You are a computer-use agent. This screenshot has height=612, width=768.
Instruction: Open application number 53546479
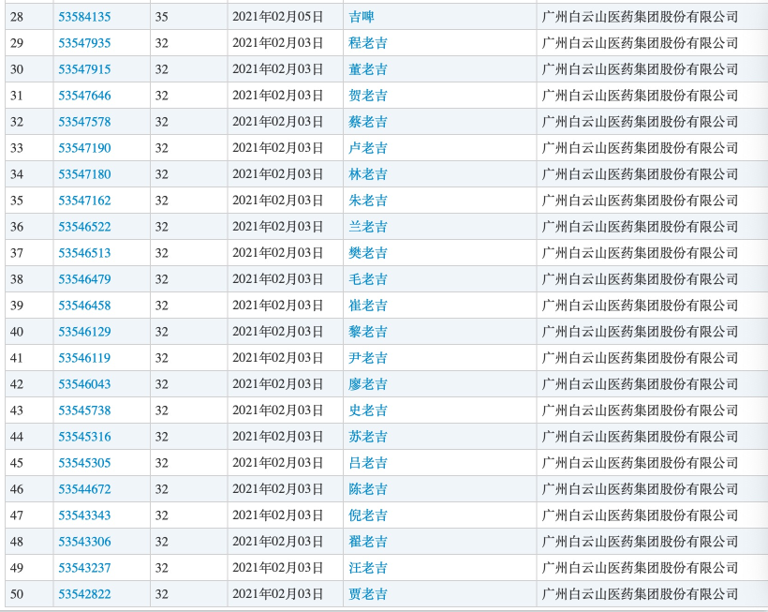click(84, 279)
